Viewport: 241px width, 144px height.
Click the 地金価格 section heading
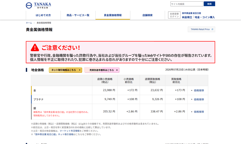(37, 70)
